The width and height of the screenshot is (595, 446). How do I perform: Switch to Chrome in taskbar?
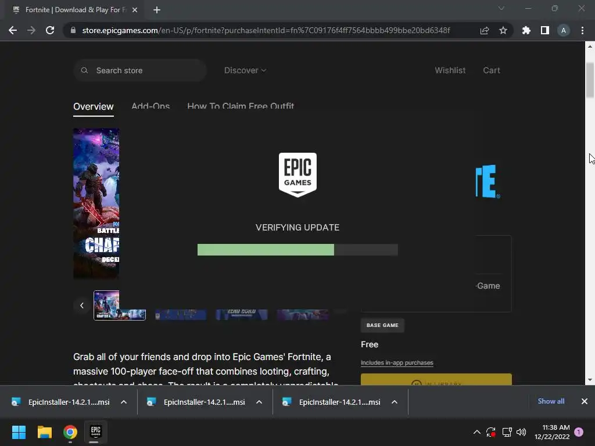[x=70, y=432]
